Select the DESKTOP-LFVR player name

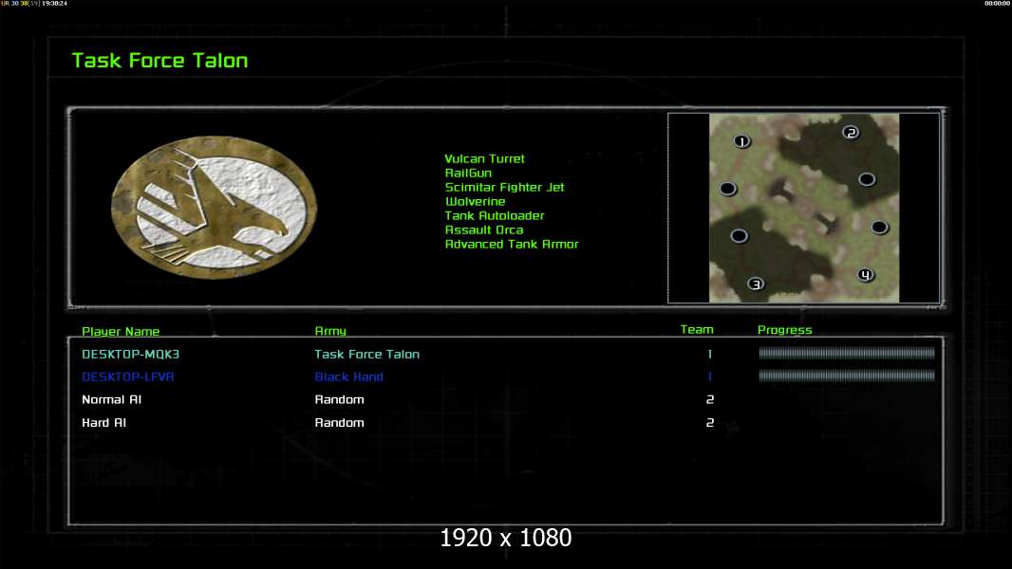(x=128, y=377)
